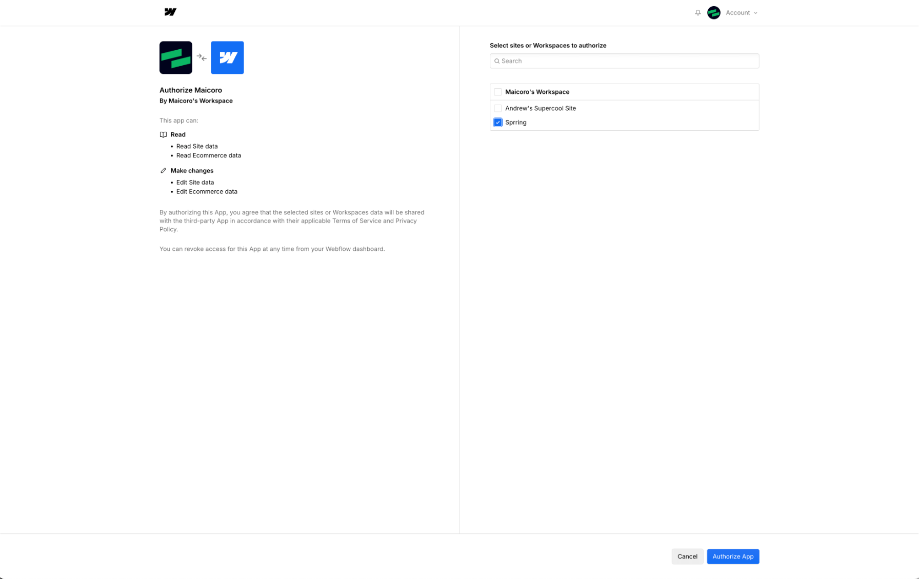
Task: Click the Webflow logo in header
Action: (170, 12)
